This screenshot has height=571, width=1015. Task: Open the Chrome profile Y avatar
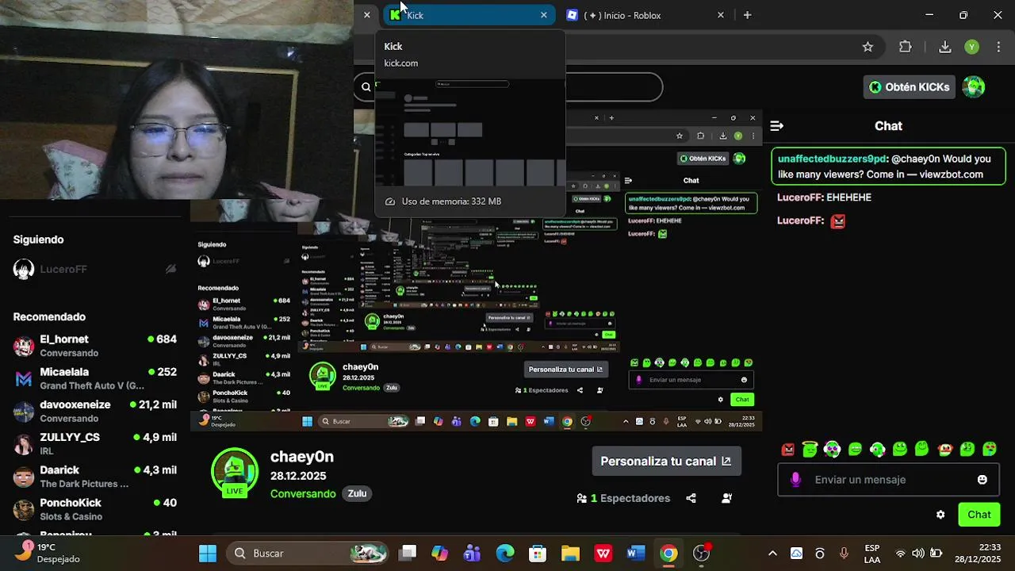click(971, 47)
